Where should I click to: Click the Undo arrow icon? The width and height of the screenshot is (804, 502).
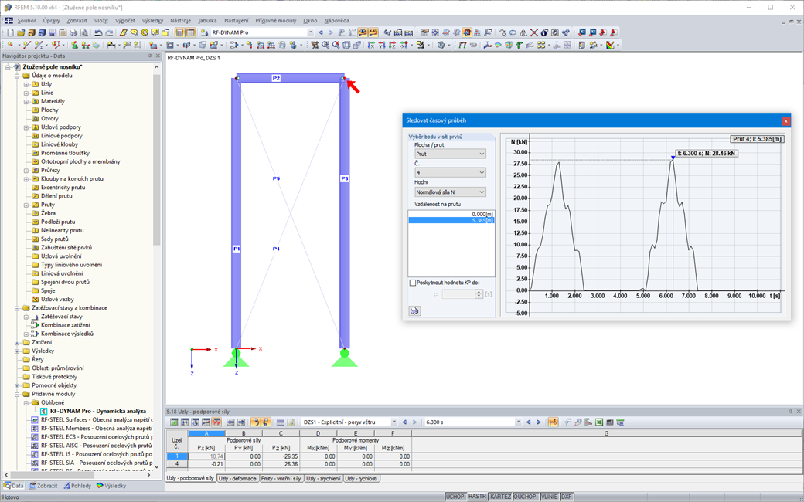[x=98, y=32]
